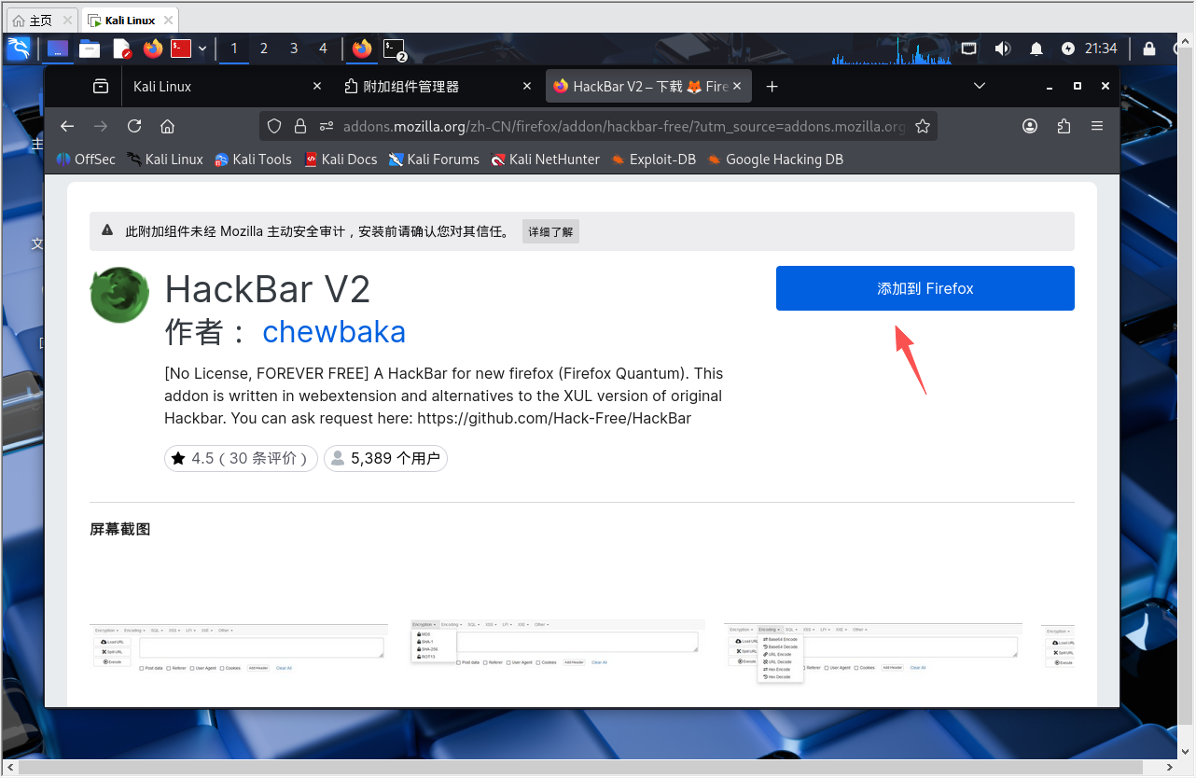Launch the text editor panel icon
The height and width of the screenshot is (778, 1196).
121,49
